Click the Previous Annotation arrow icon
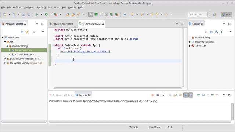 click(142, 14)
